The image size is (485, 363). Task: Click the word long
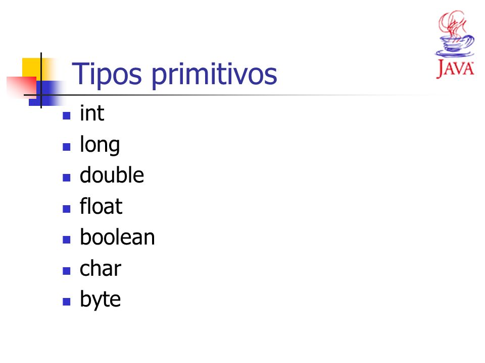100,145
